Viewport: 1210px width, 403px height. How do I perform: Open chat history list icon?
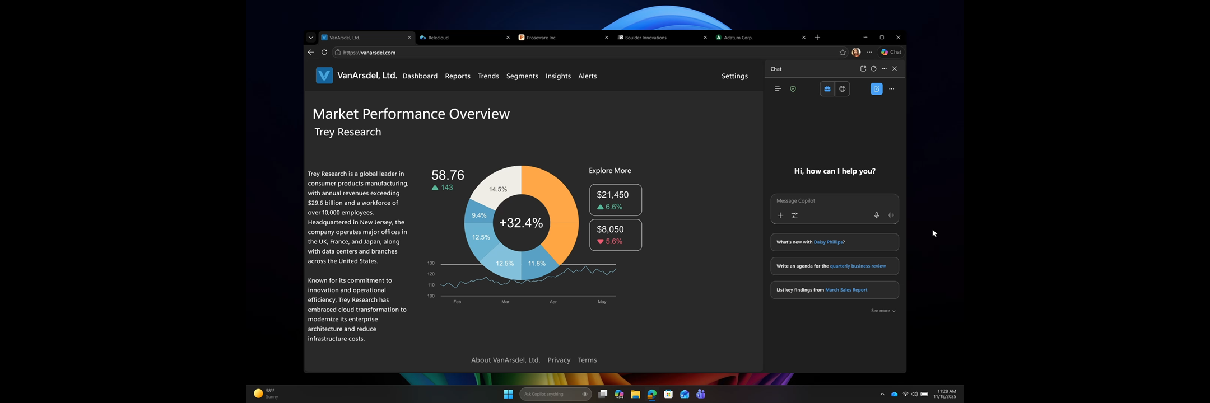coord(778,89)
